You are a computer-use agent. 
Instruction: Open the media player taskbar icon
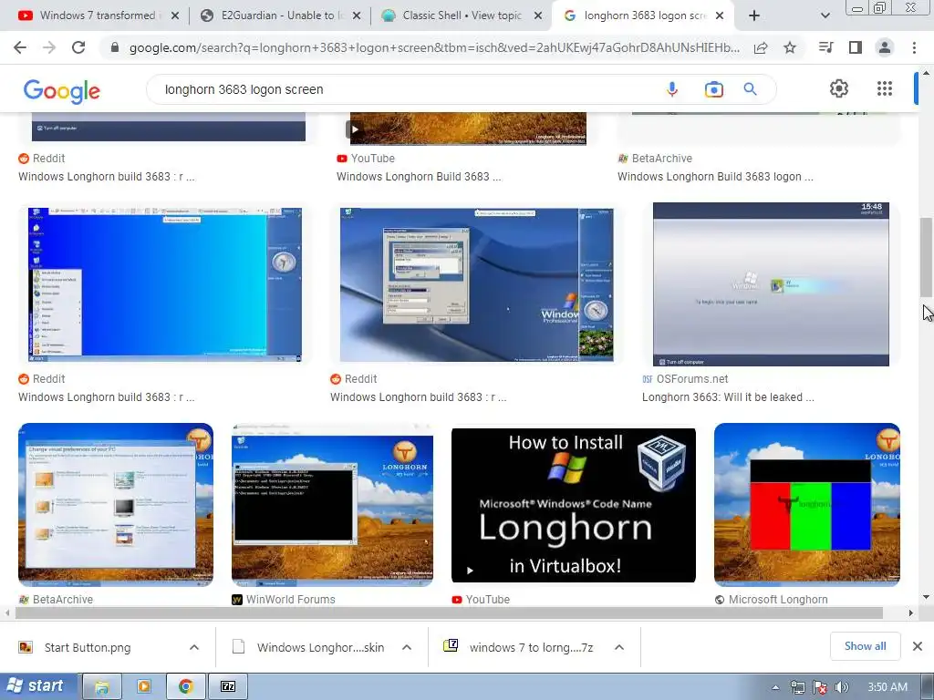pyautogui.click(x=143, y=686)
